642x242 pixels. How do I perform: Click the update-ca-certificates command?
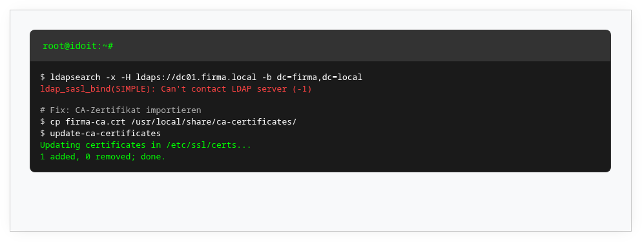[100, 134]
